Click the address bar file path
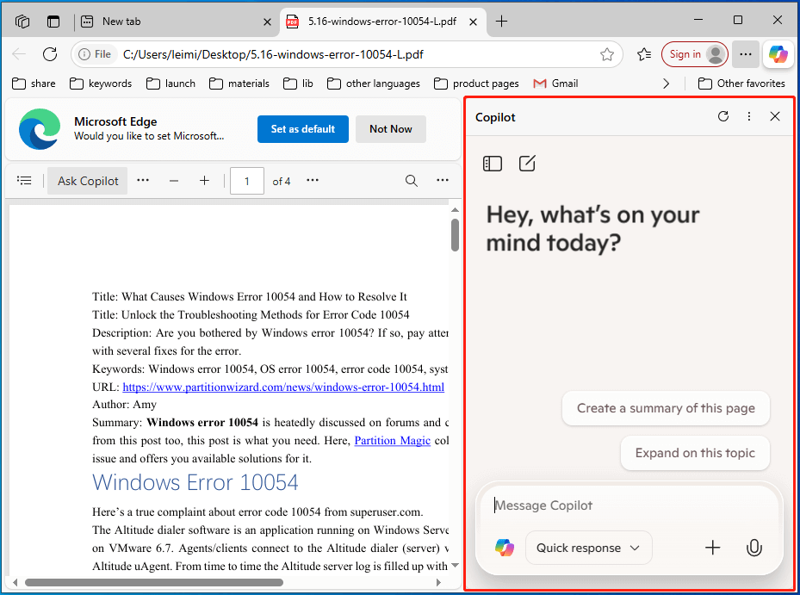The image size is (800, 595). (273, 54)
